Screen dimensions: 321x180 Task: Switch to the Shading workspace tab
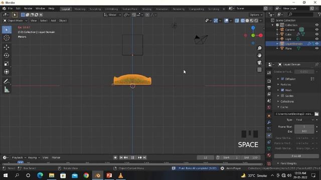pyautogui.click(x=147, y=9)
